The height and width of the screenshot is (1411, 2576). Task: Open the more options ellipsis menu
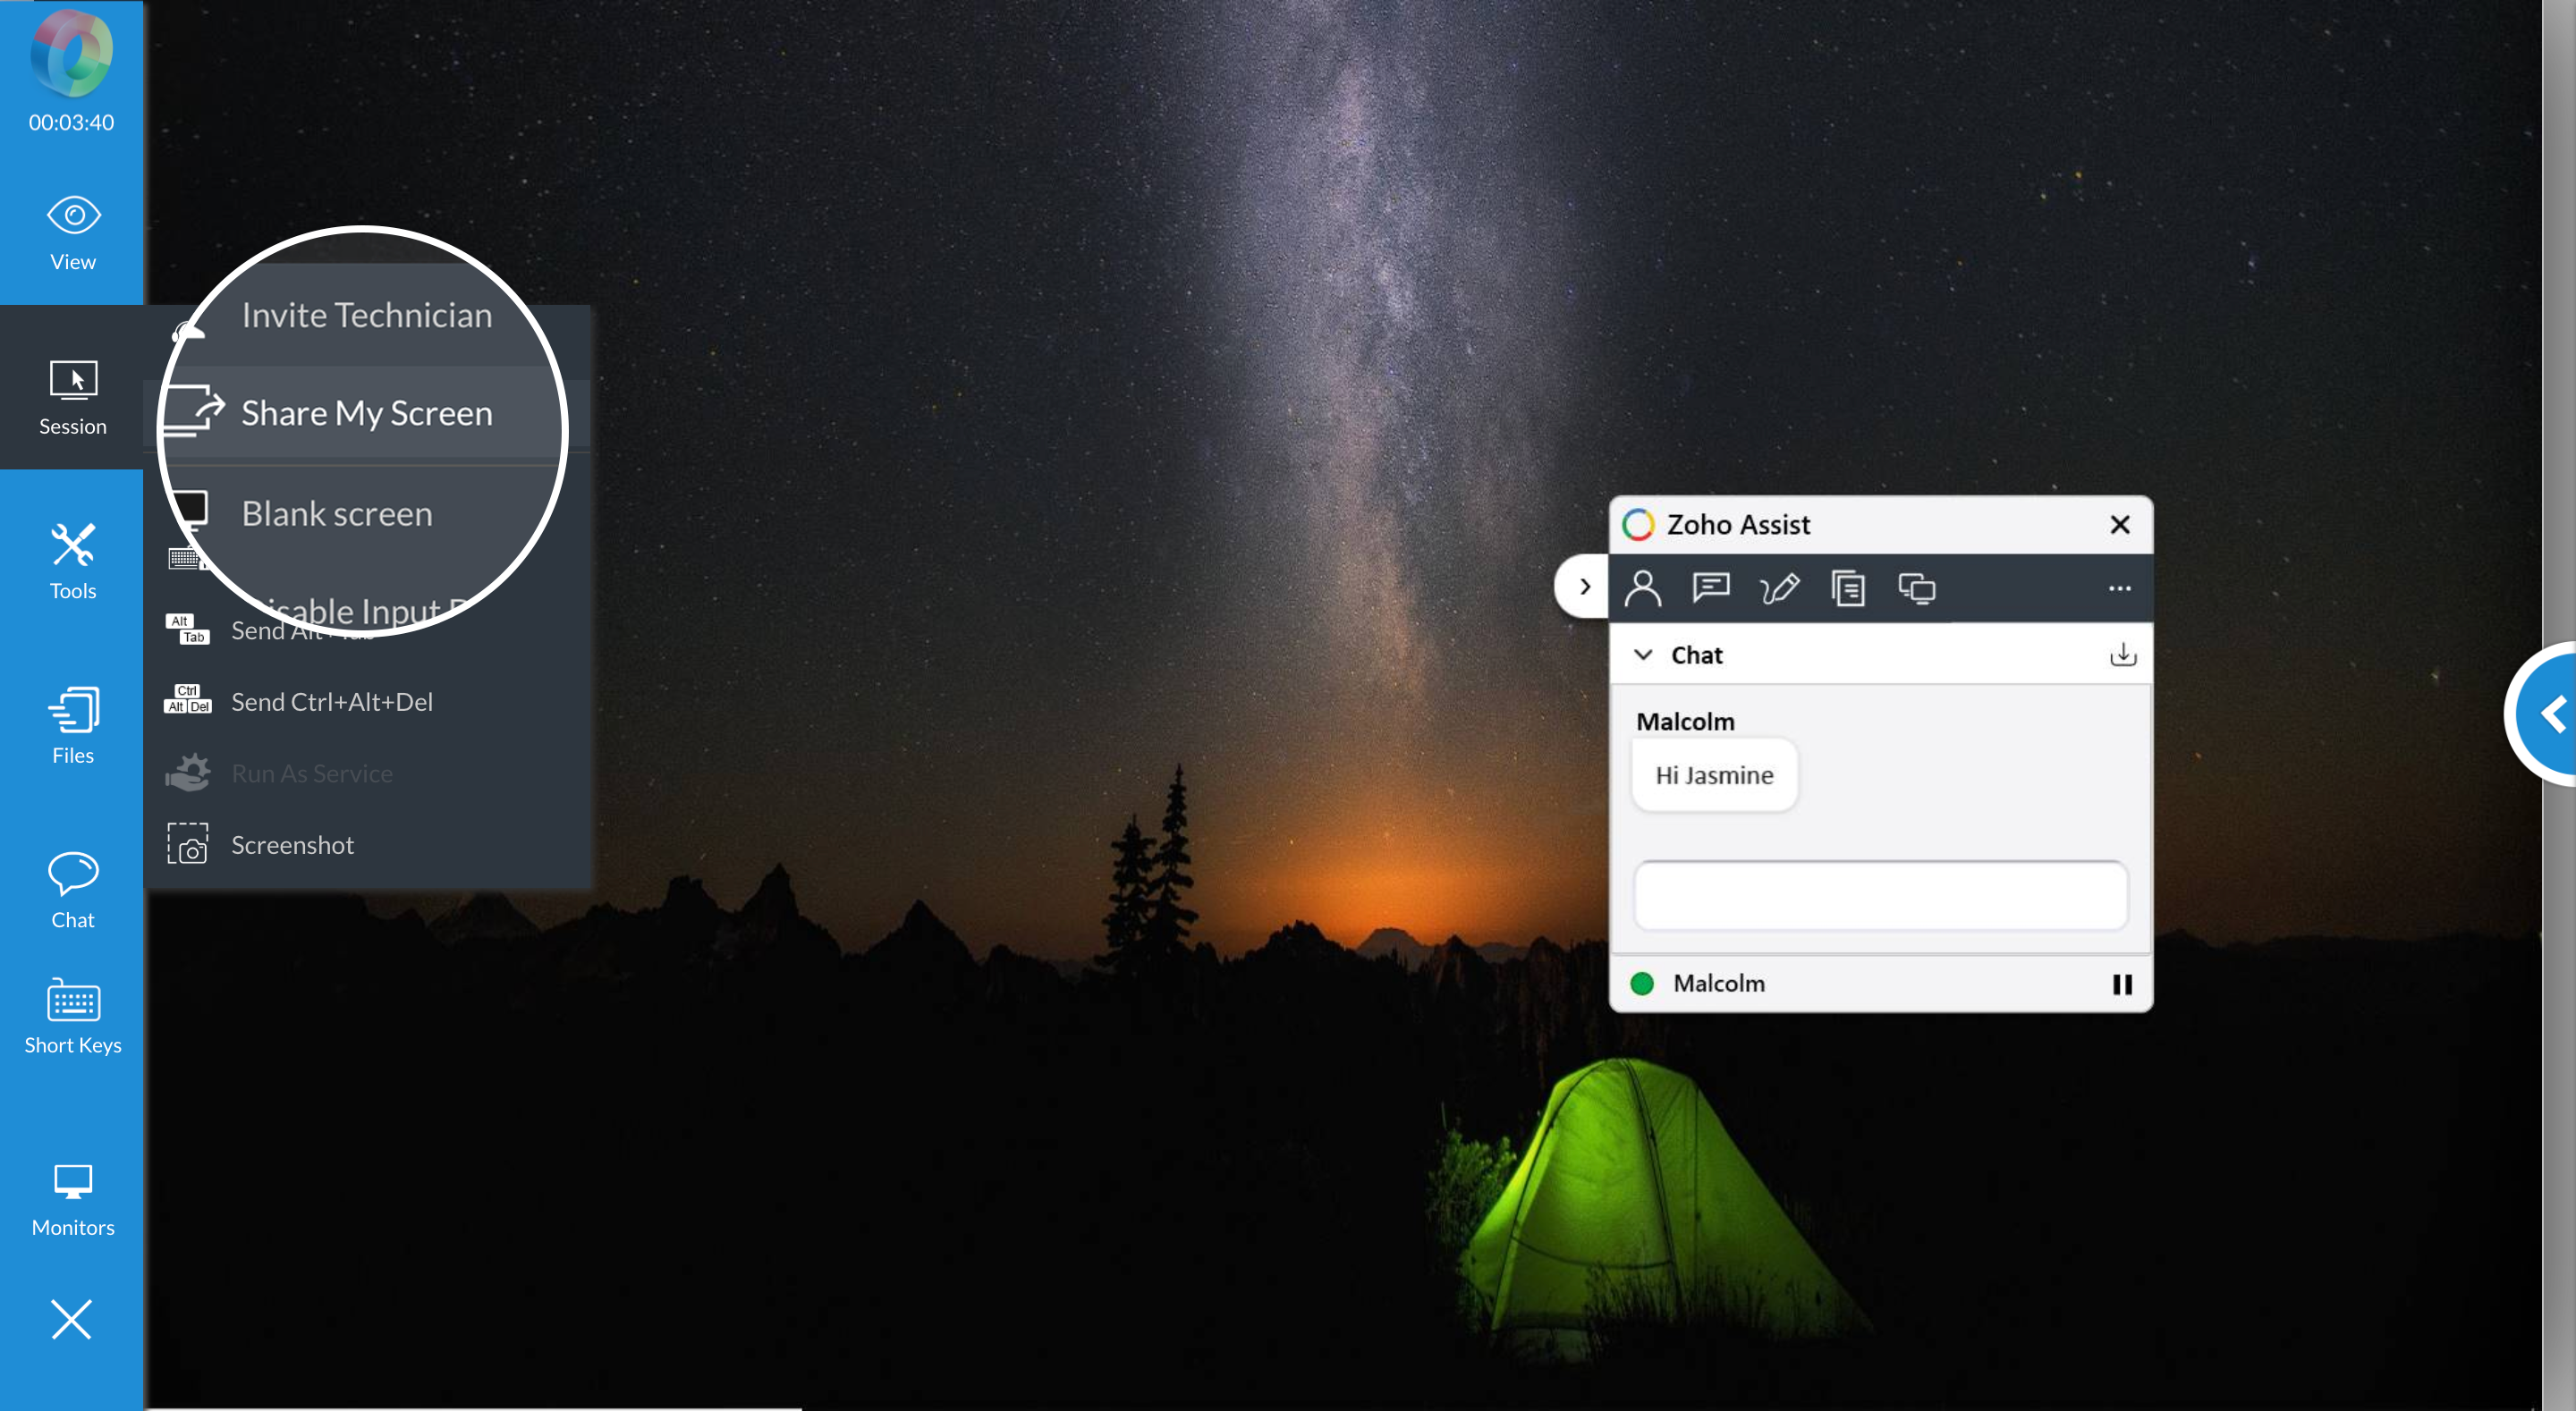point(2120,588)
